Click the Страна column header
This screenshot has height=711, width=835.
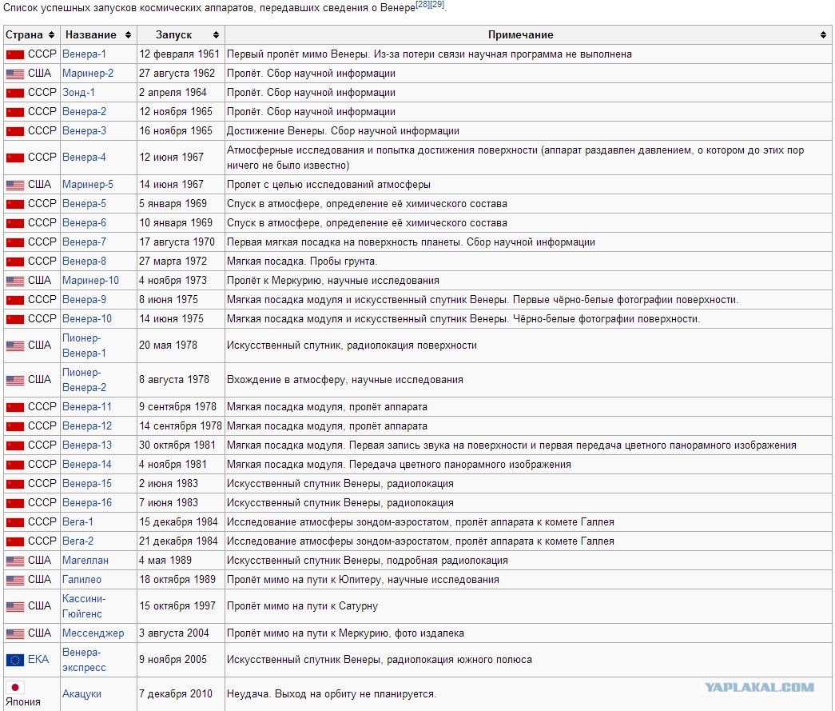31,34
